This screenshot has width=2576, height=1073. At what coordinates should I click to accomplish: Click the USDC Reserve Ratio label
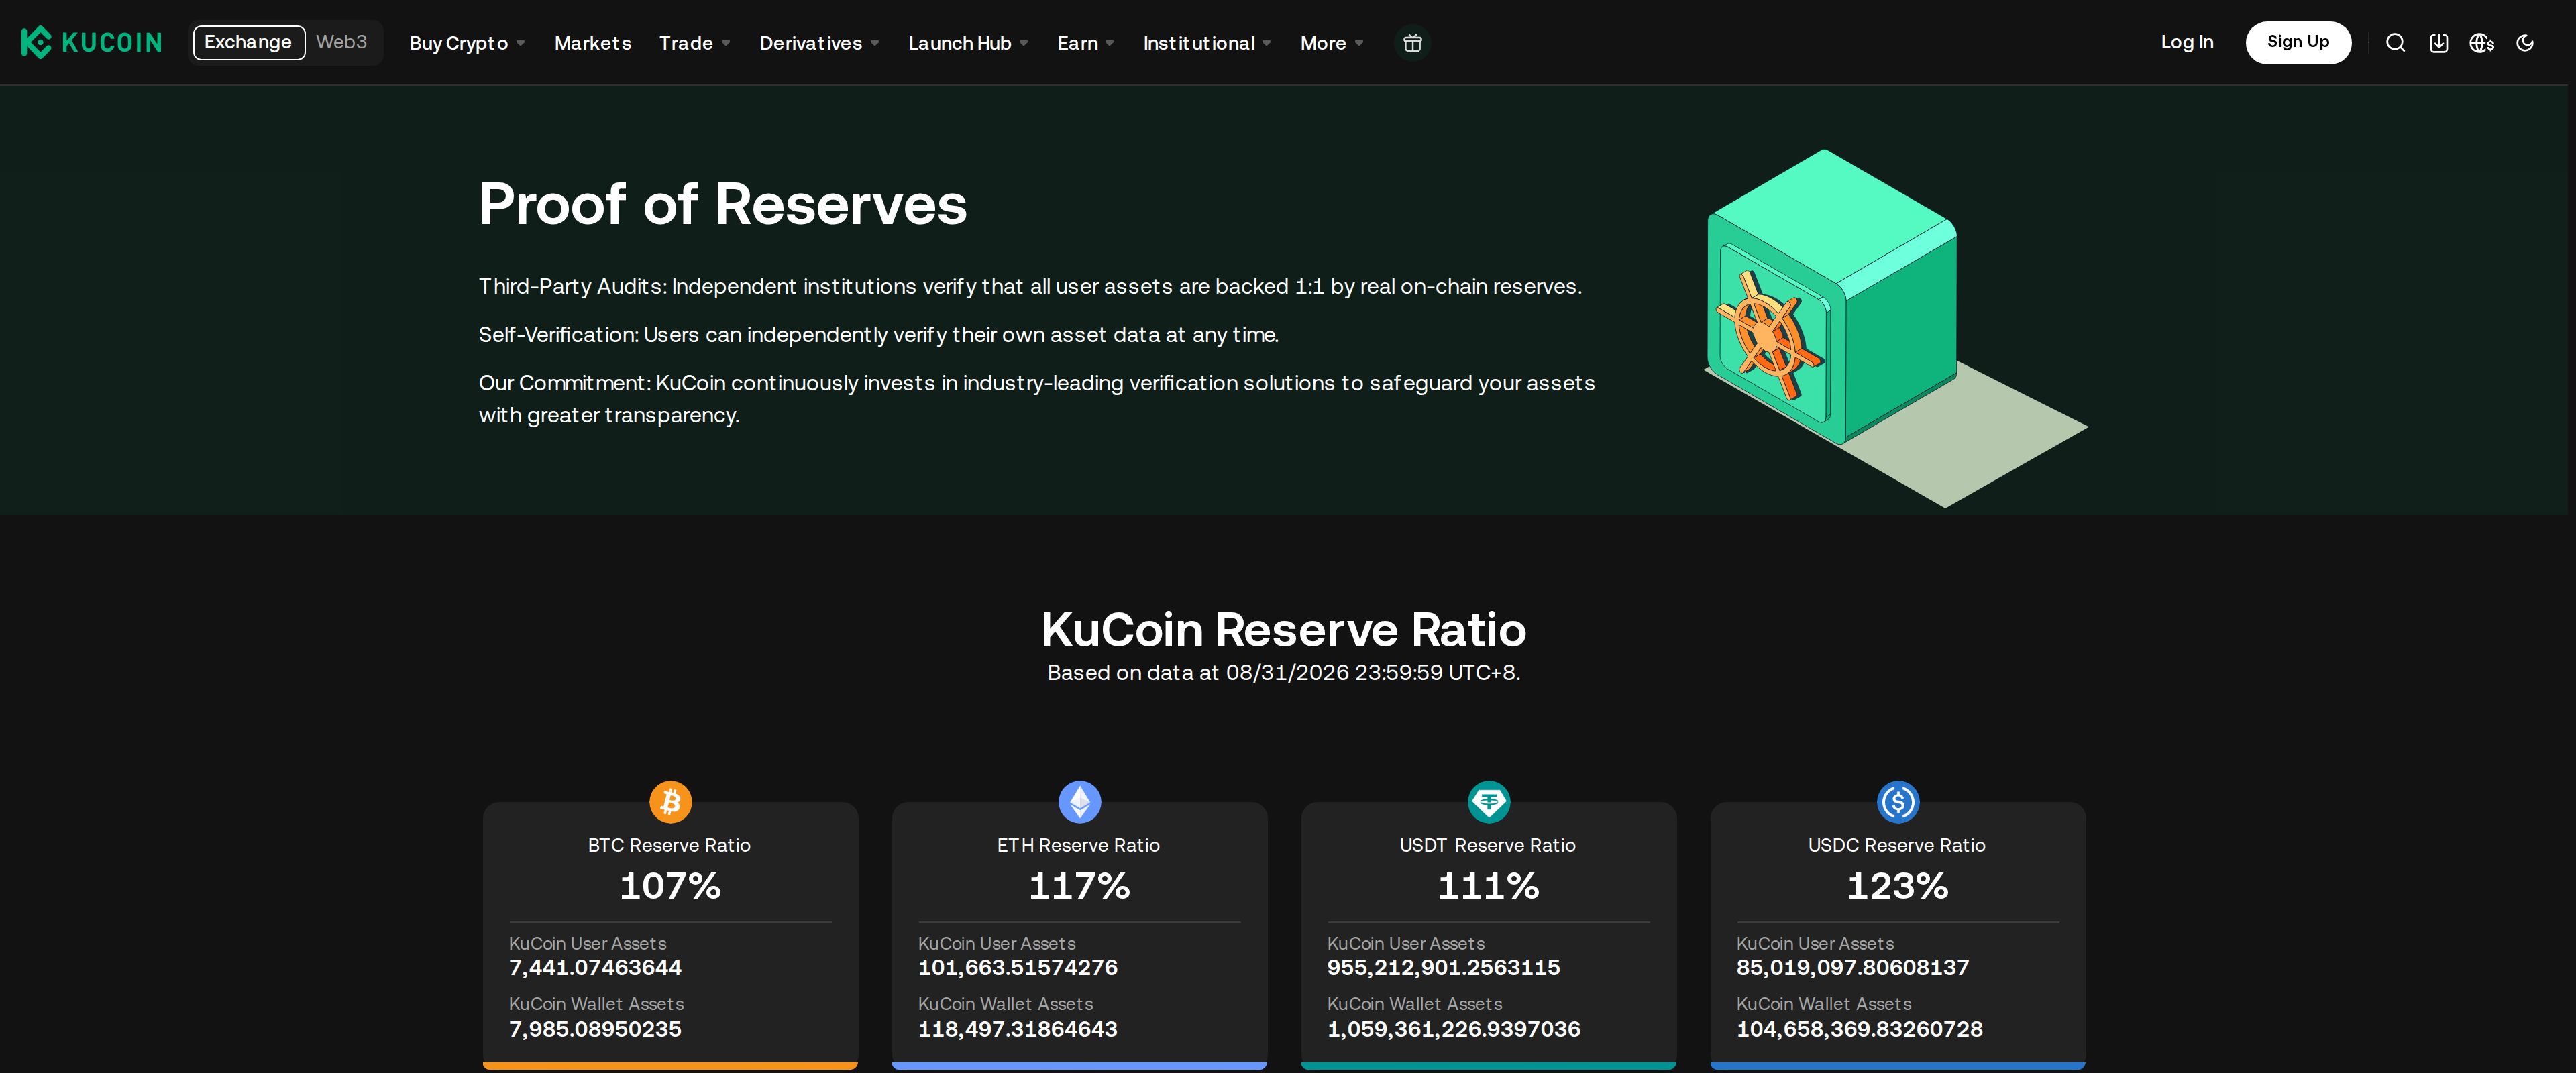1896,845
